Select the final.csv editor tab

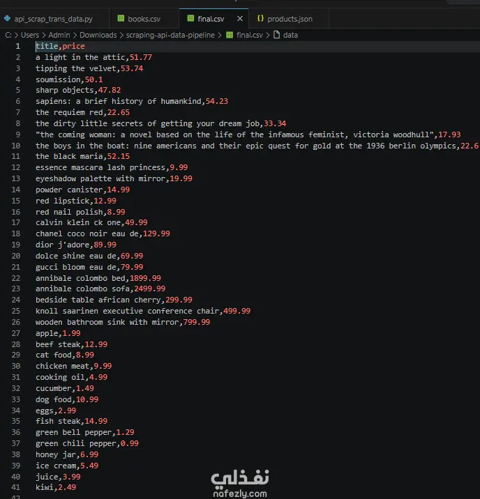[211, 19]
